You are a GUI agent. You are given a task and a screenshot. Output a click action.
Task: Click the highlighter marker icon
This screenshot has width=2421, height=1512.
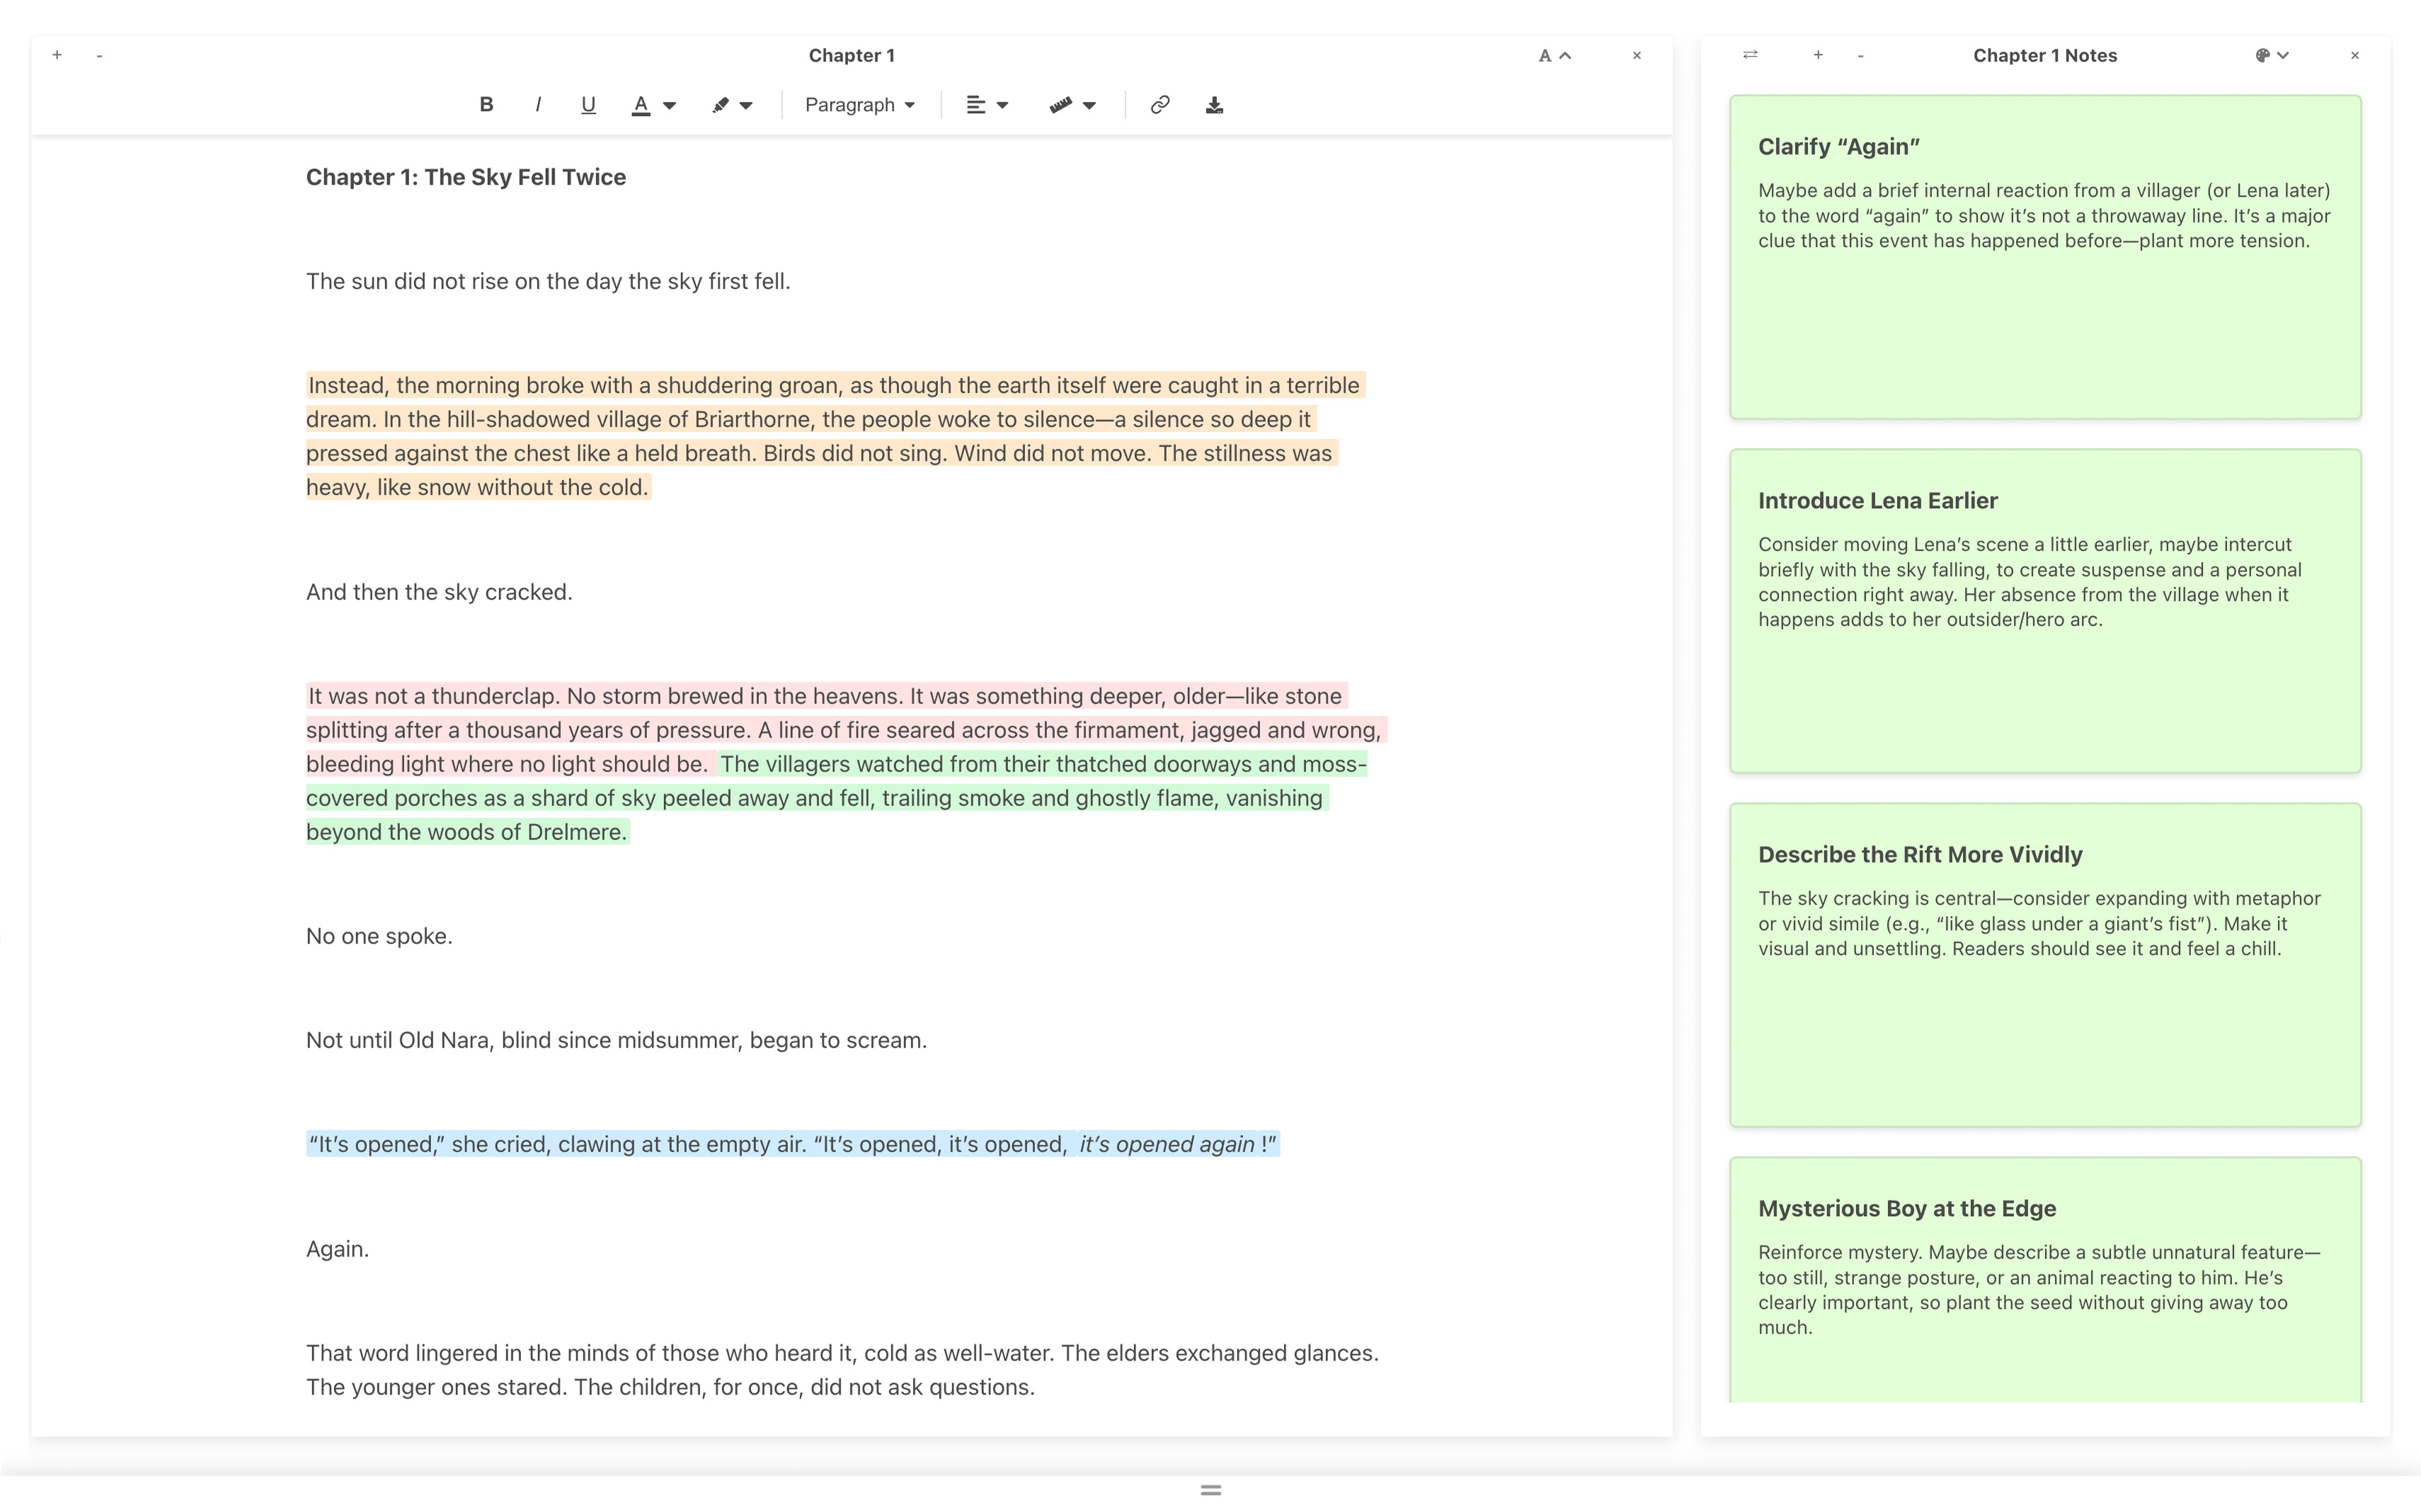point(720,105)
